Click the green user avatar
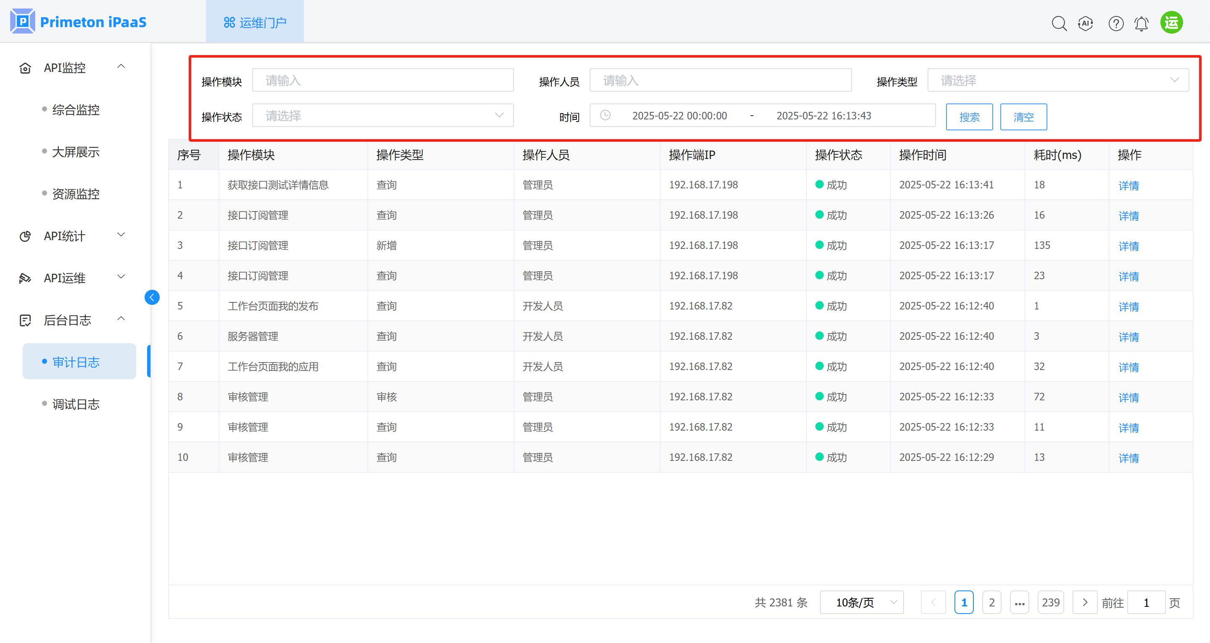Screen dimensions: 1210x643 pyautogui.click(x=1171, y=23)
